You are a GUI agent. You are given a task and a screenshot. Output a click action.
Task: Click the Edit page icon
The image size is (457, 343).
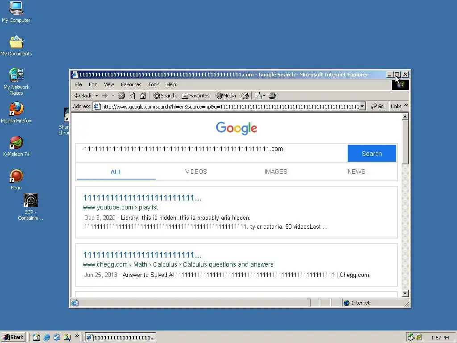pyautogui.click(x=258, y=96)
